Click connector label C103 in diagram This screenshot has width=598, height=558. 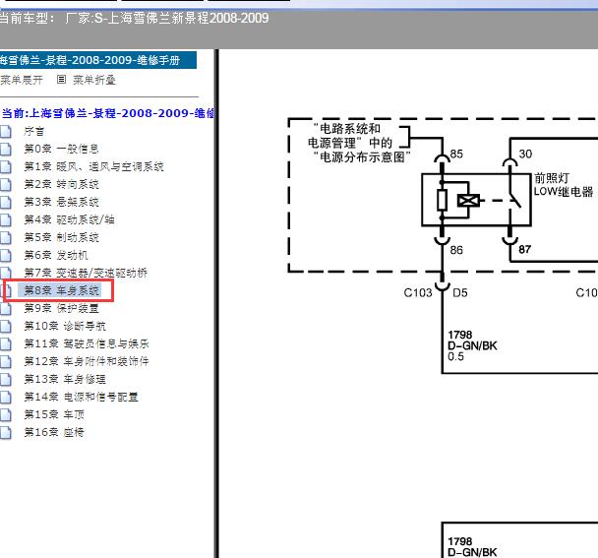418,292
